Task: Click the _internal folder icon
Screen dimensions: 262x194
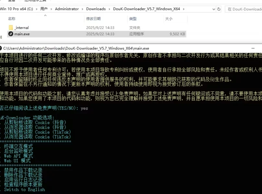Action: coord(11,28)
